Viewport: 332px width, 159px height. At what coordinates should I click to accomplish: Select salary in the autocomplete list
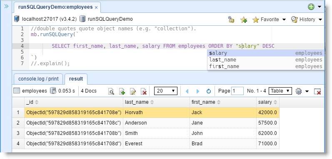click(265, 53)
